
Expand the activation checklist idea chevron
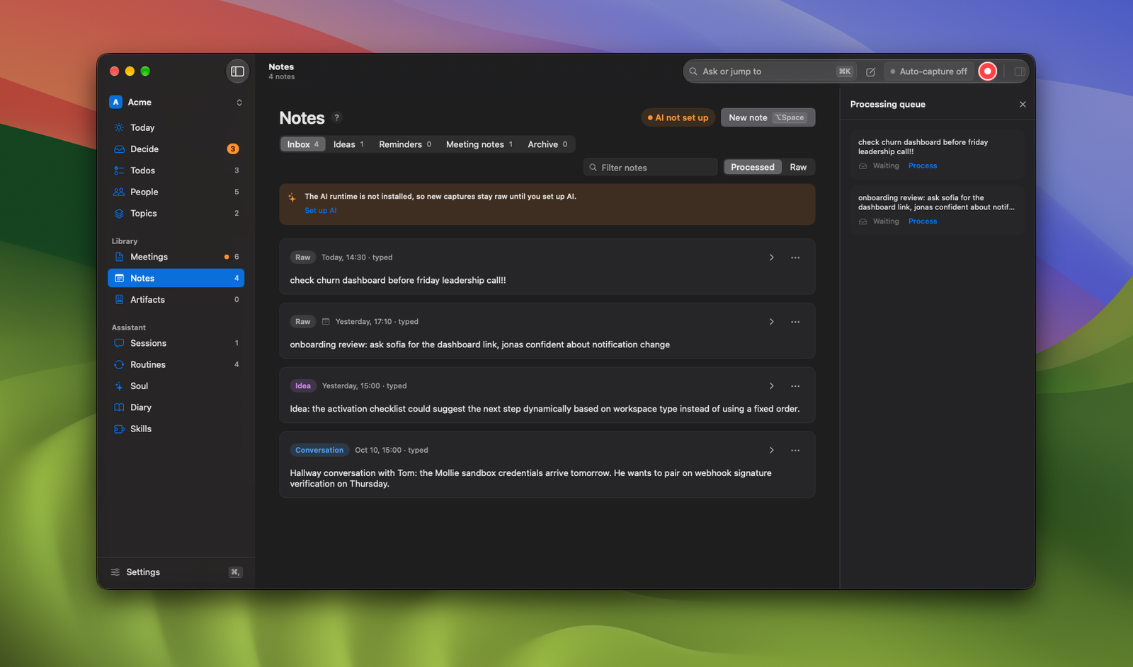point(771,386)
